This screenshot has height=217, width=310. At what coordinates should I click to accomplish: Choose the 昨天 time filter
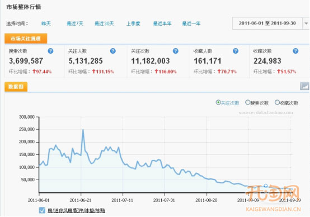(x=46, y=23)
